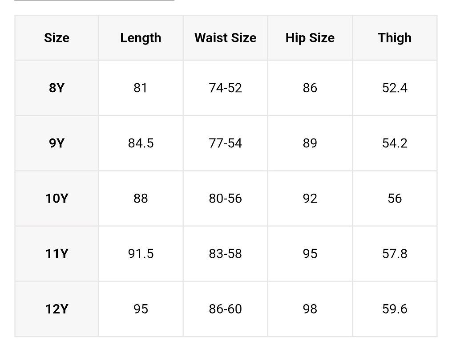Select the 10Y size row label
This screenshot has height=342, width=452.
pos(56,198)
